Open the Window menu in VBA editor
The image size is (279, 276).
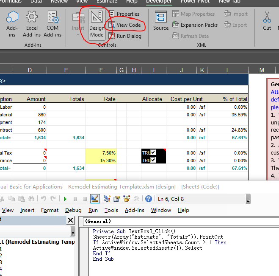tap(161, 210)
